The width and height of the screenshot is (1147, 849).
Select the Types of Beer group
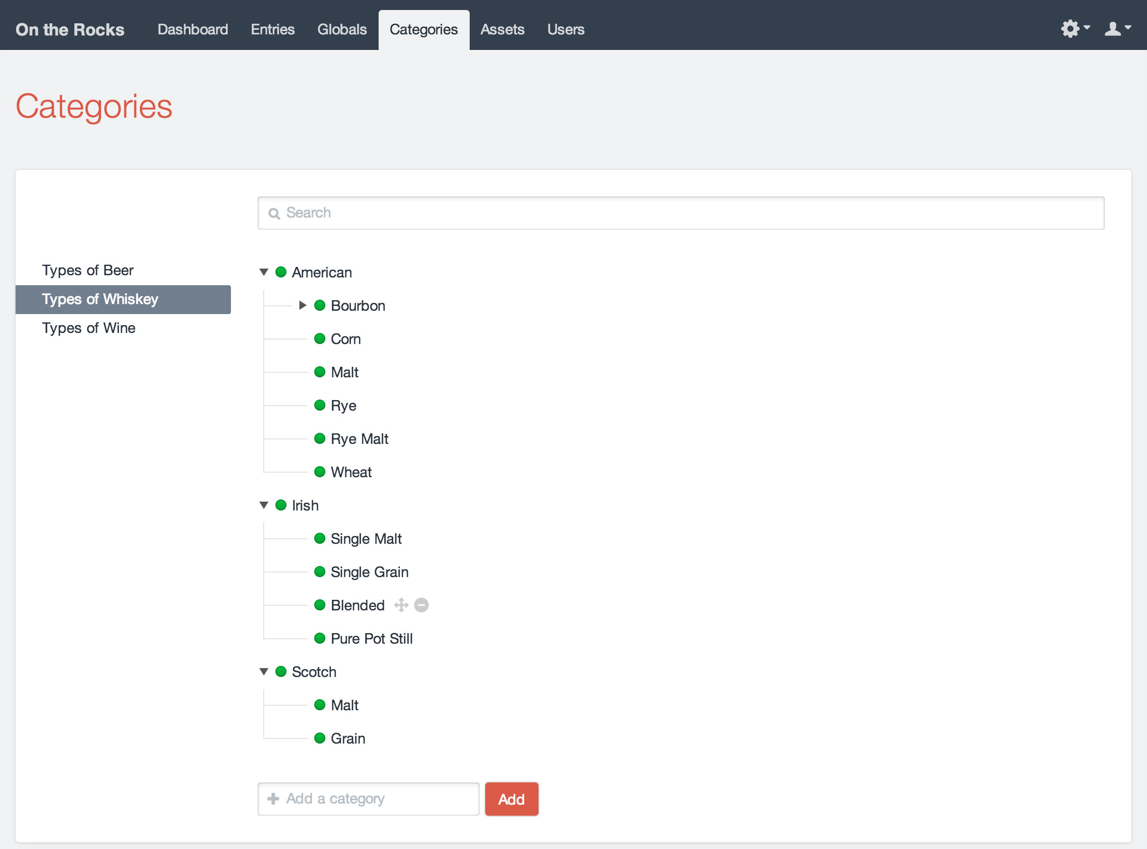click(x=88, y=270)
